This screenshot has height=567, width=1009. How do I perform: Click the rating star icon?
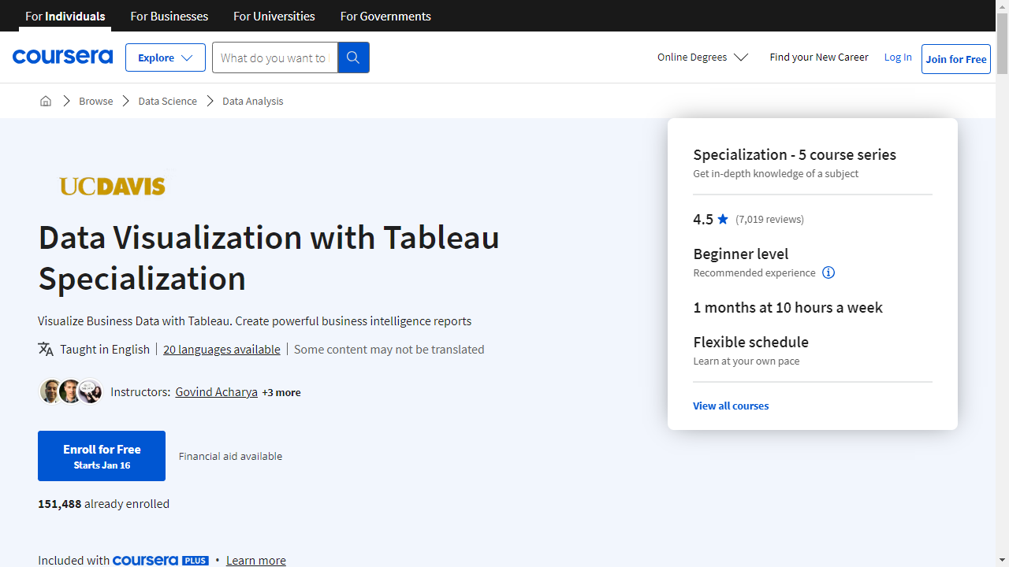click(x=723, y=219)
